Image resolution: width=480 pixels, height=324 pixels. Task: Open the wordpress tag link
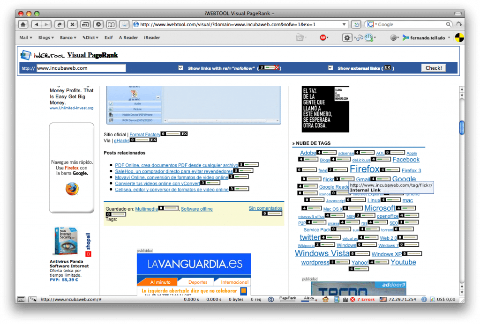[x=315, y=262]
